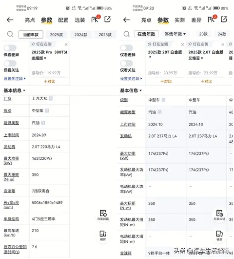Screen dimensions: 234x259
Task: Switch to 亮点 tab on right screen
Action: [146, 20]
